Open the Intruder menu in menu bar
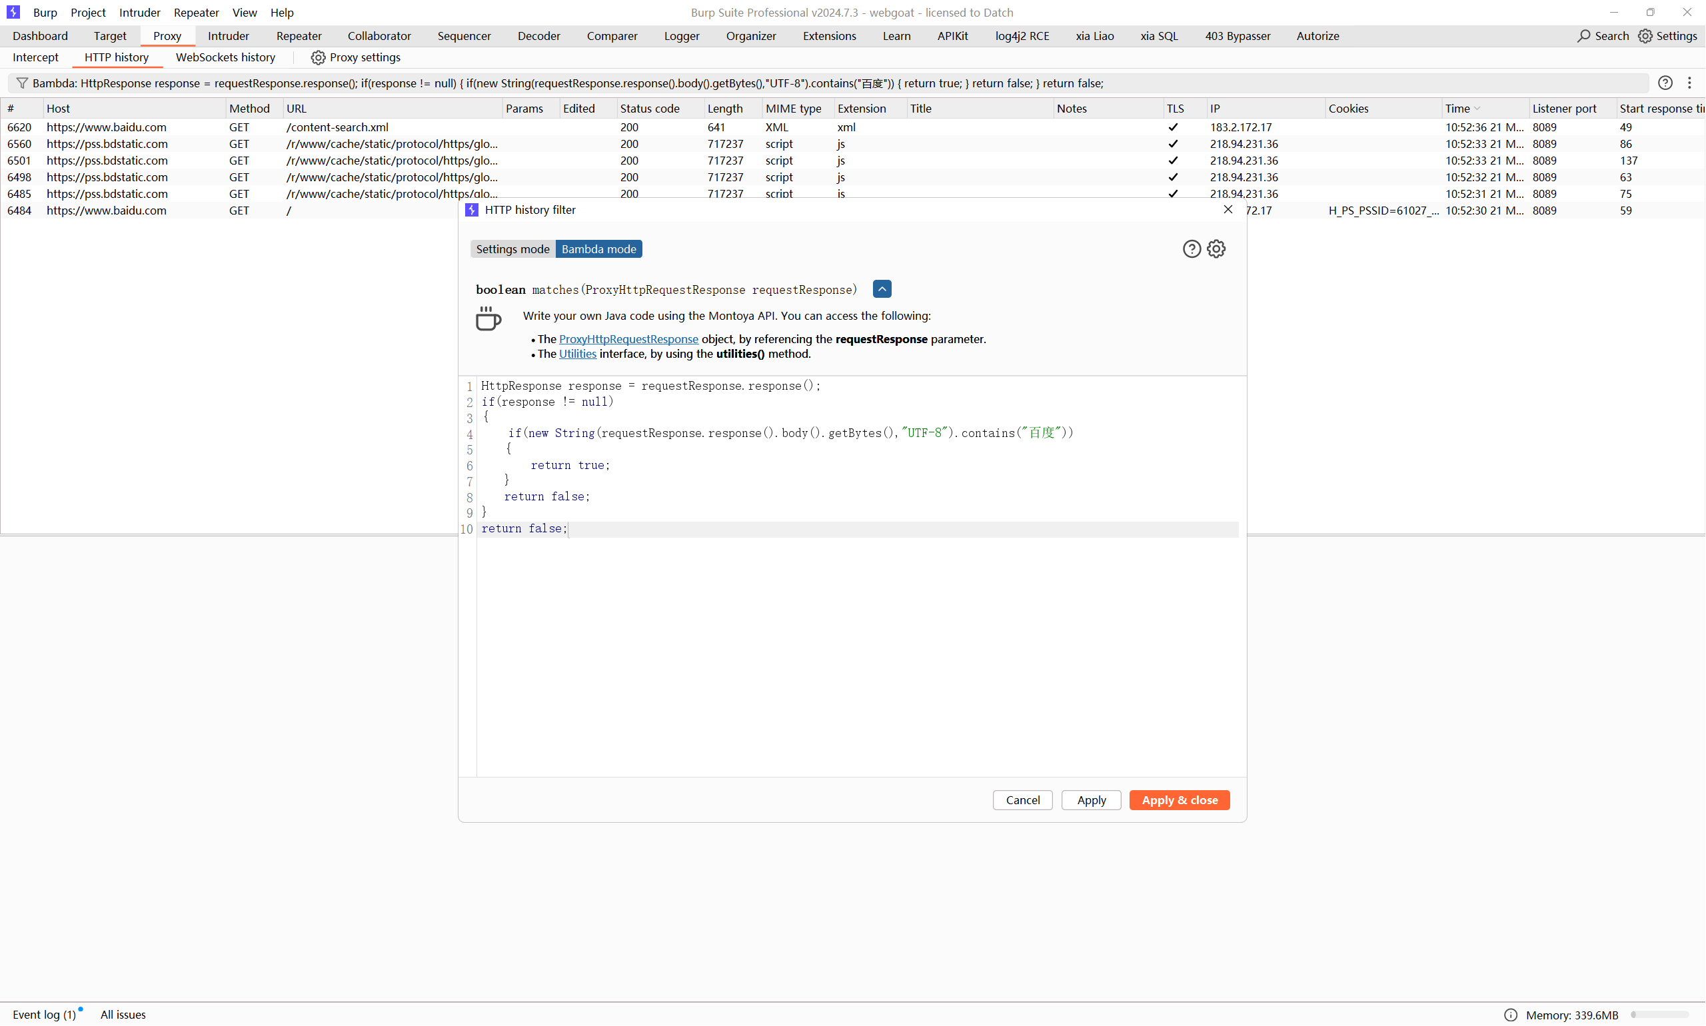 pos(140,13)
